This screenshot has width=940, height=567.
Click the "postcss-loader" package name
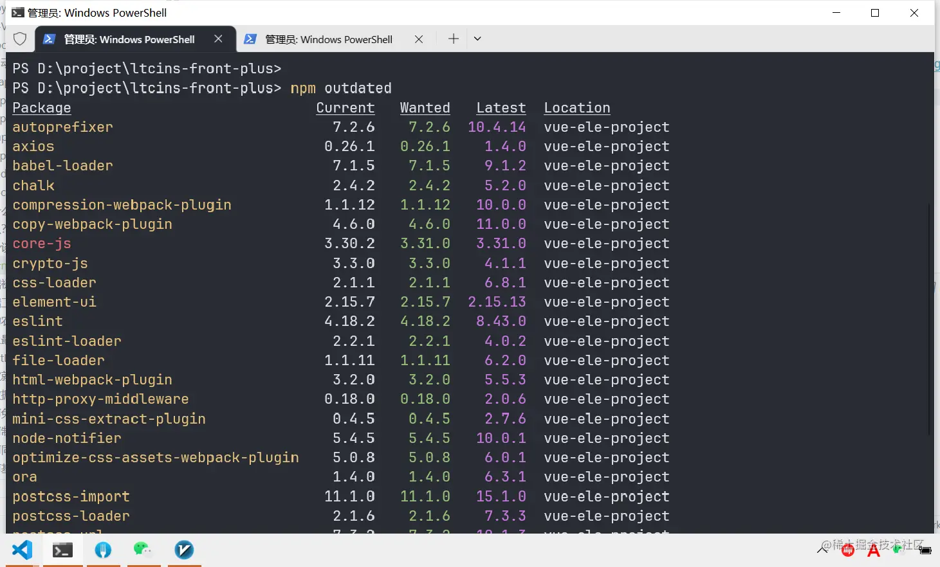[71, 516]
